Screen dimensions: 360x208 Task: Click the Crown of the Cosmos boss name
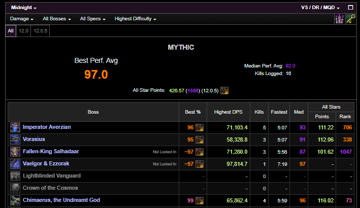[50, 188]
